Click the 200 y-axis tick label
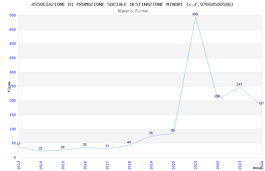Viewport: 265px width, 171px height. tap(12, 100)
